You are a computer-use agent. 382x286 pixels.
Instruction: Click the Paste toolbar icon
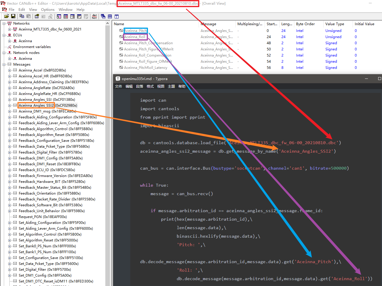[29, 16]
